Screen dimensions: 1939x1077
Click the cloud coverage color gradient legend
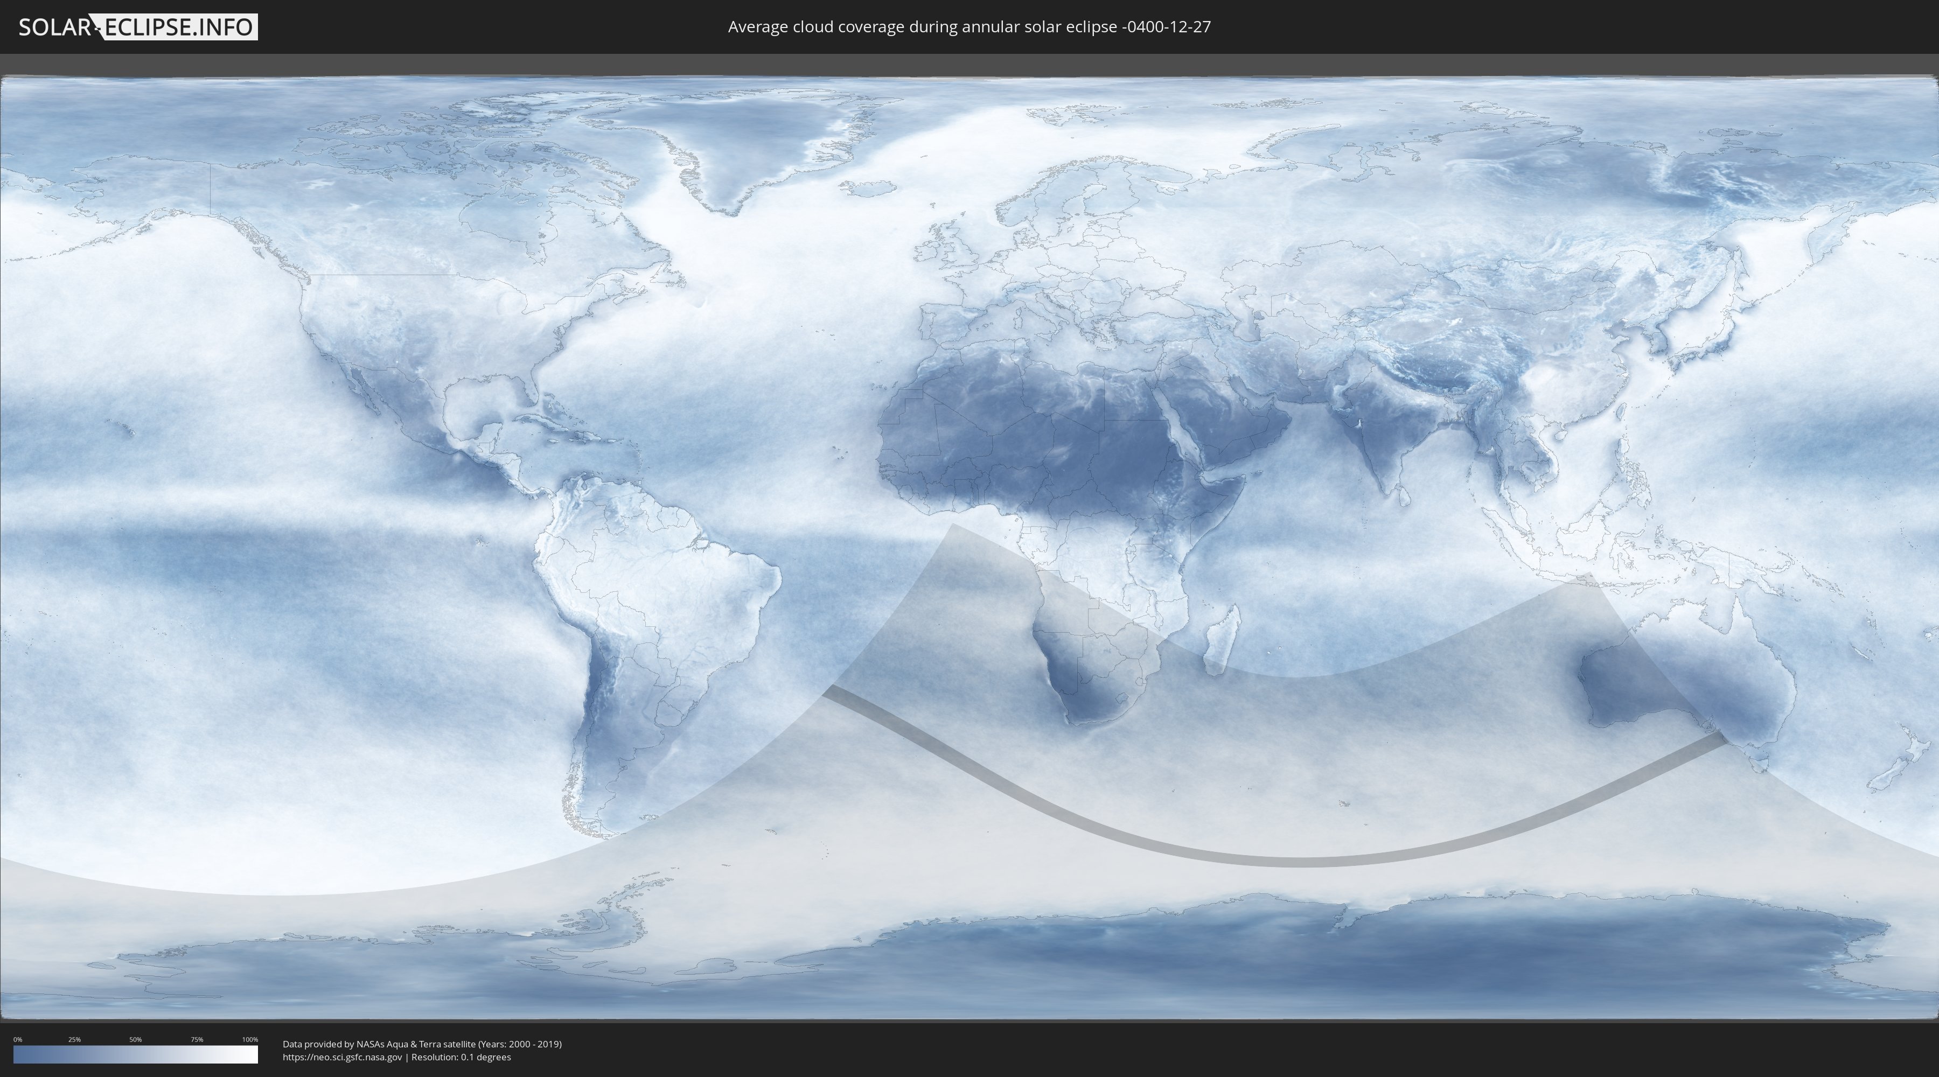(136, 1054)
